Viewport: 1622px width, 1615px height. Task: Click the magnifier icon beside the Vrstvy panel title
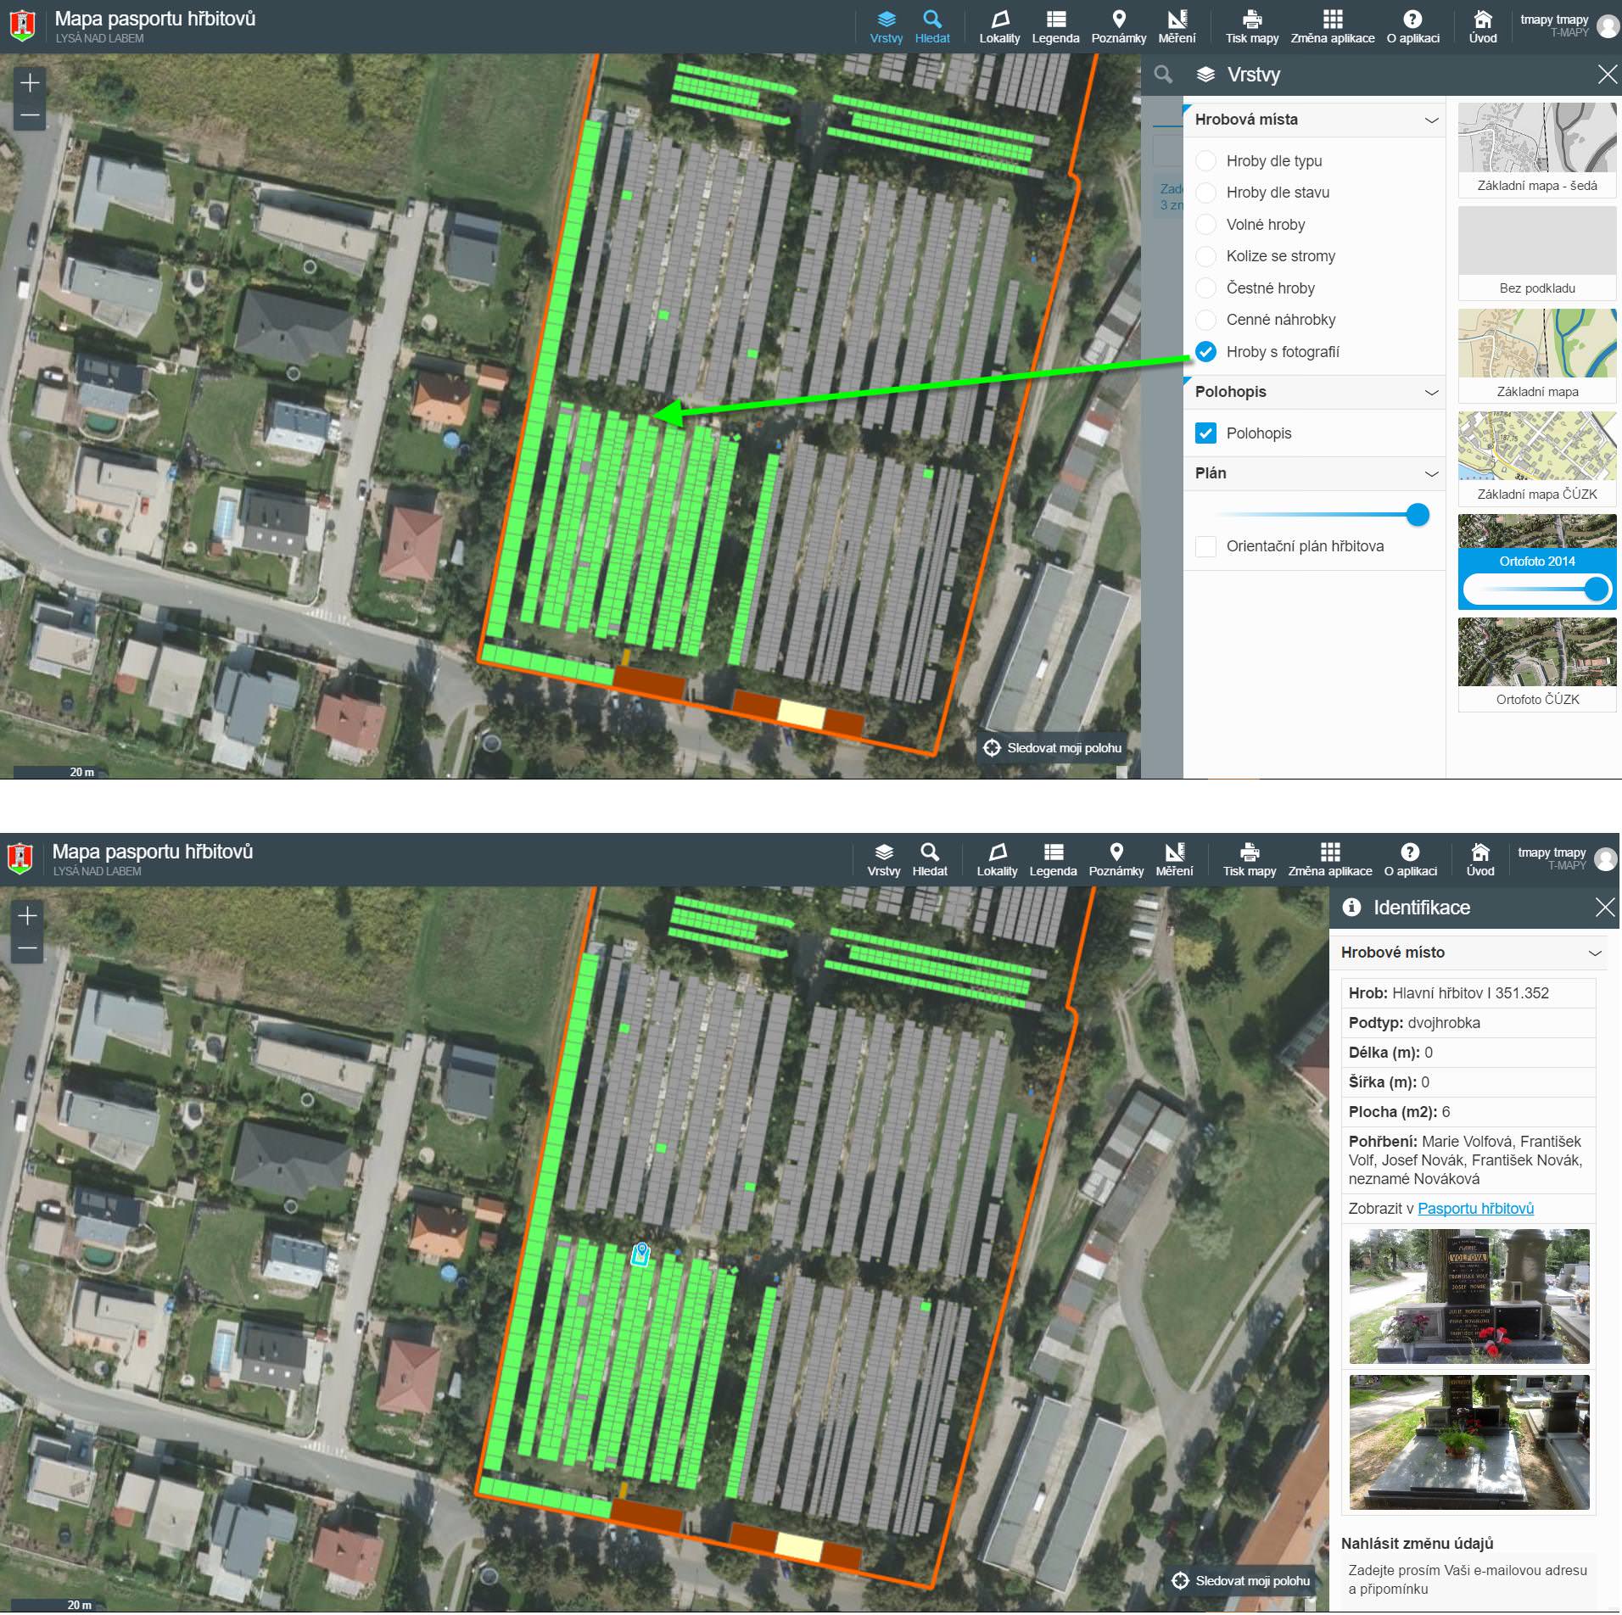[1163, 75]
